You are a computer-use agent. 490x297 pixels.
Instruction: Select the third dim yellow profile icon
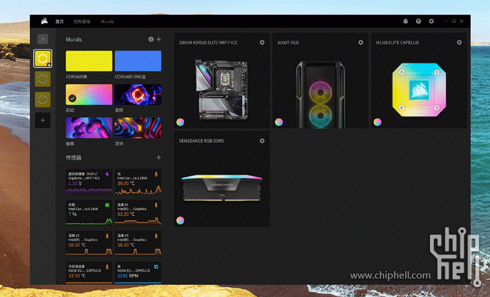pos(43,99)
